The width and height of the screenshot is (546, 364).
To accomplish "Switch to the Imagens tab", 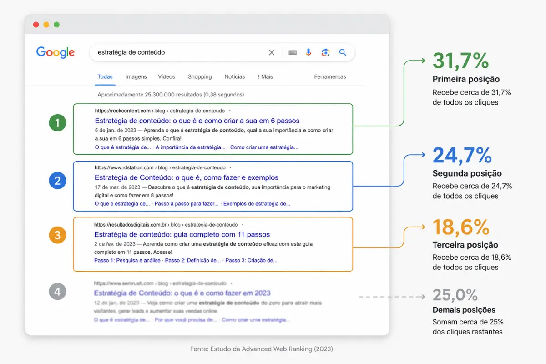I will pos(136,76).
